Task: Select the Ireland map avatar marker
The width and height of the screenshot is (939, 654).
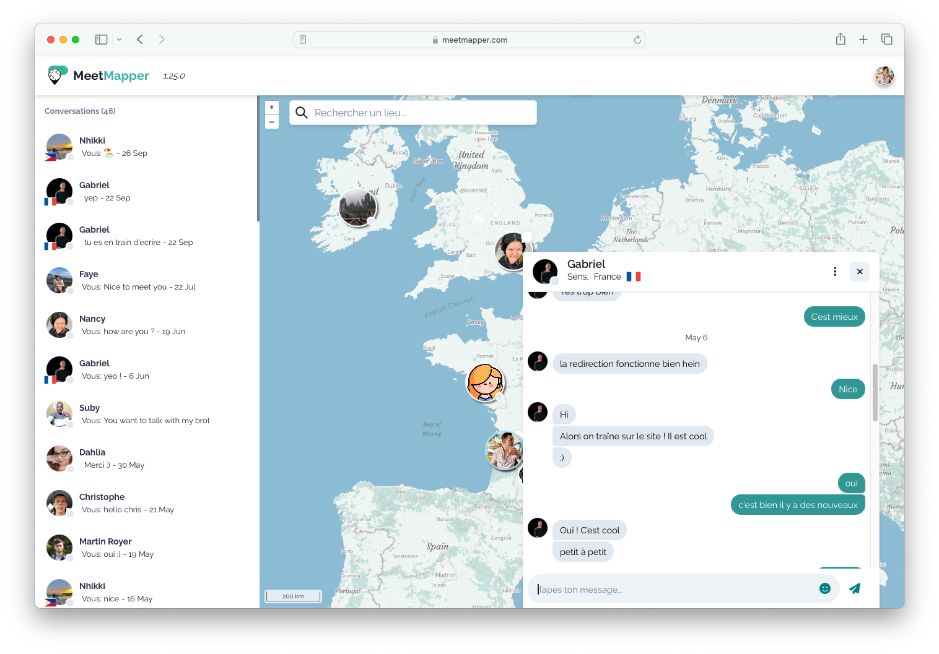Action: 358,207
